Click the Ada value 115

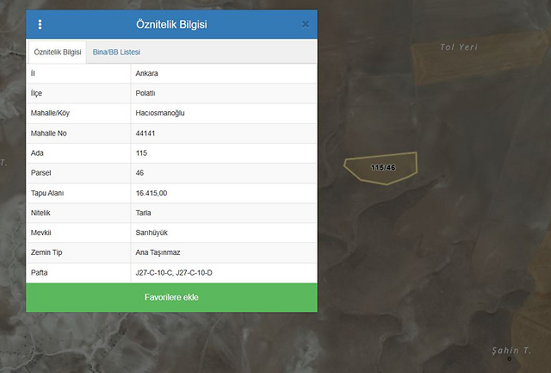pyautogui.click(x=142, y=152)
